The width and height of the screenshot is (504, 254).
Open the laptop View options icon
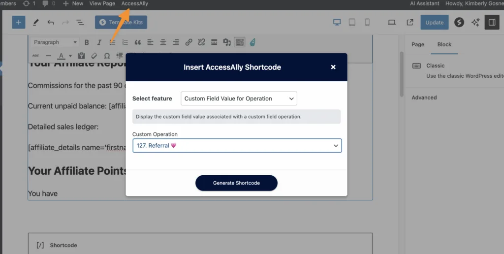(391, 22)
